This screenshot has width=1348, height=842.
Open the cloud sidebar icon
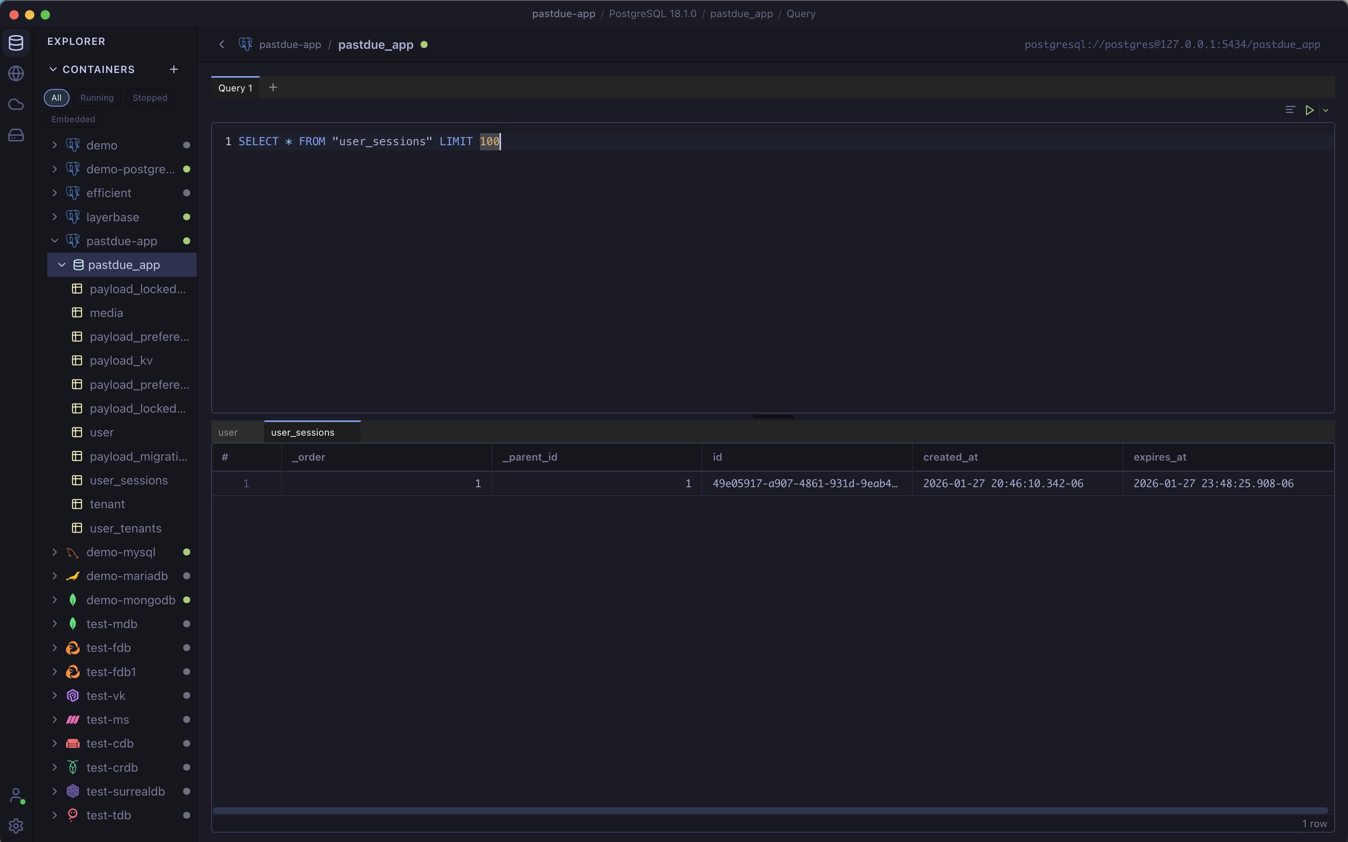(x=16, y=104)
